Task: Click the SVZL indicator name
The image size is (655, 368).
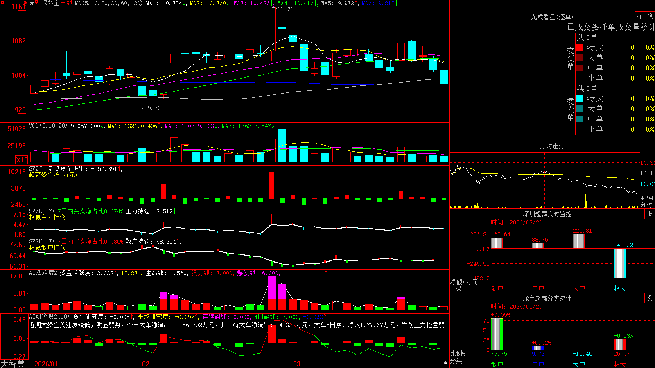Action: 36,211
